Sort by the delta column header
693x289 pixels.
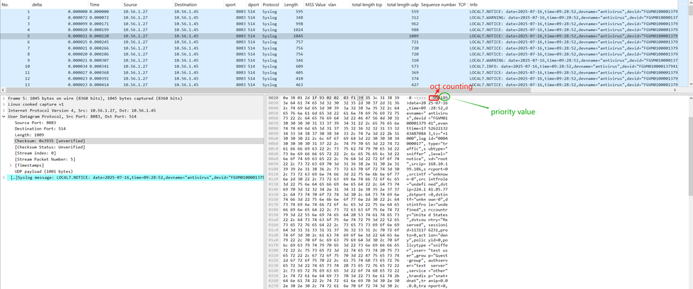tap(60, 4)
